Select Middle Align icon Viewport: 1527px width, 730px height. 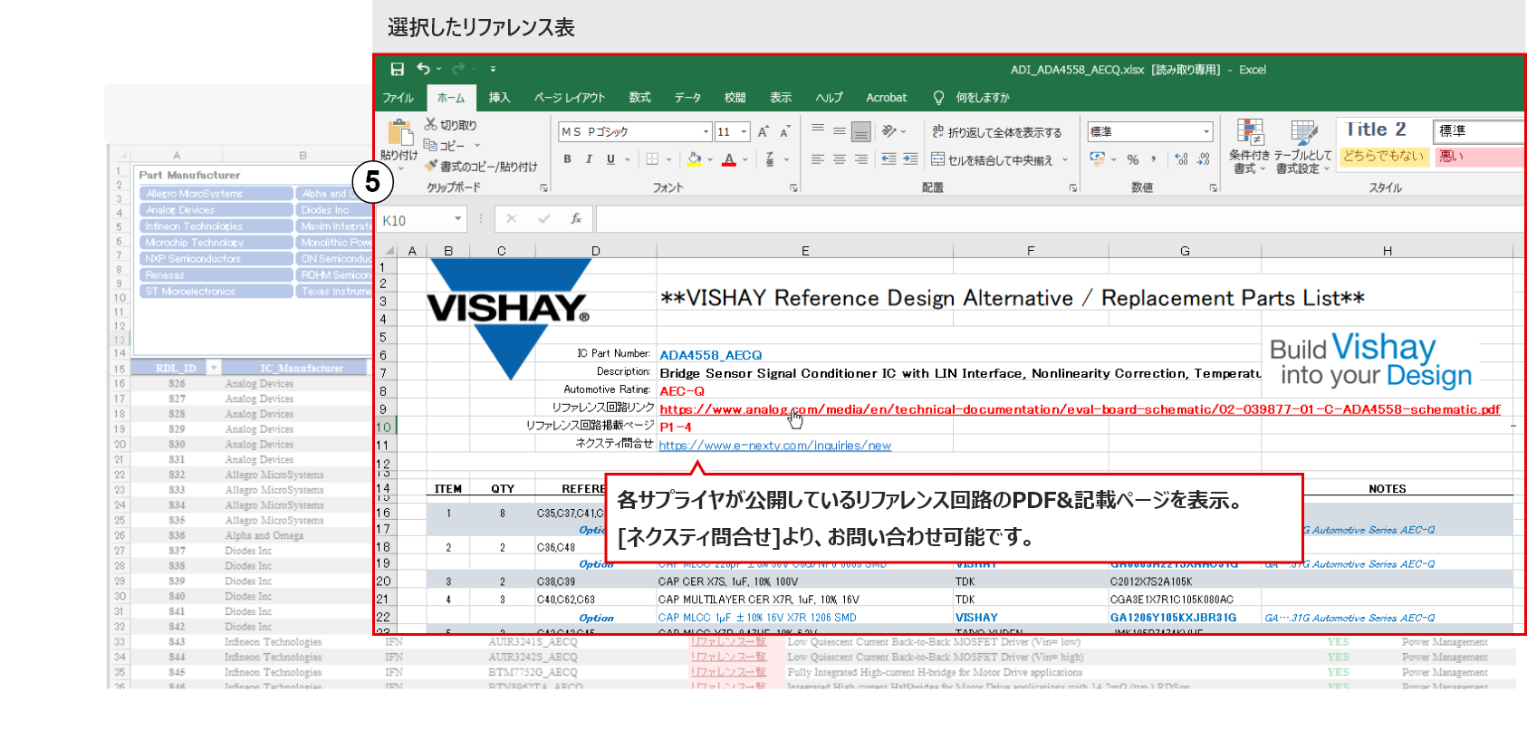pos(840,131)
